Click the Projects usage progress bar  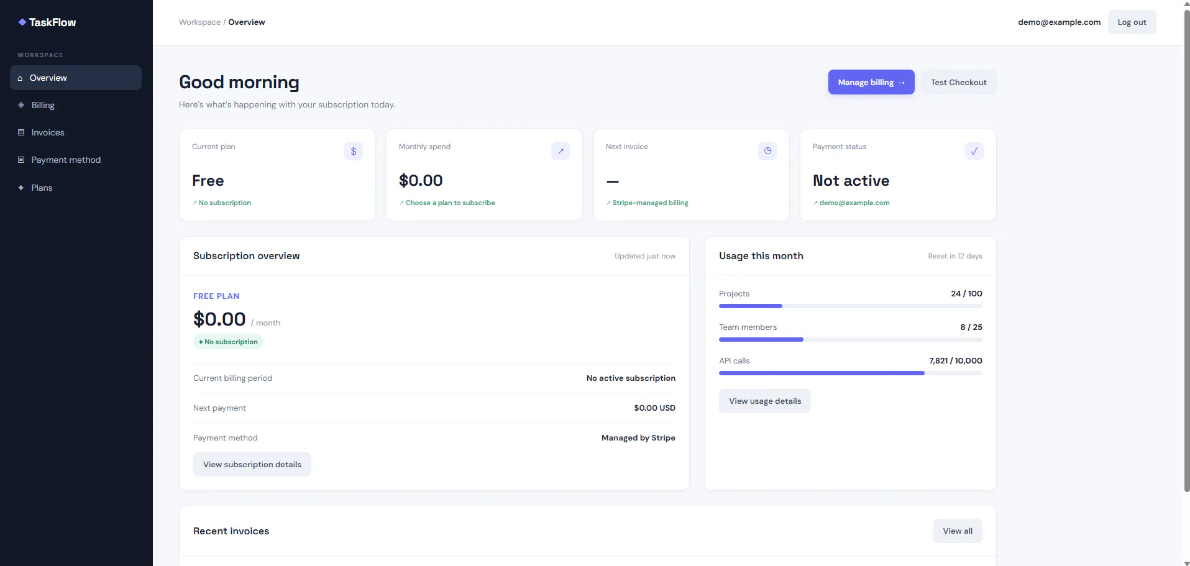pyautogui.click(x=851, y=306)
